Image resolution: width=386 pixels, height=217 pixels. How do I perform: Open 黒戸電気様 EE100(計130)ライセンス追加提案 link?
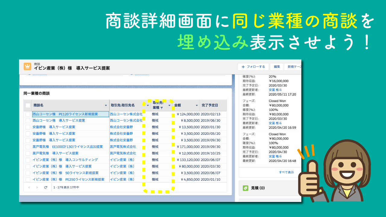[68, 147]
